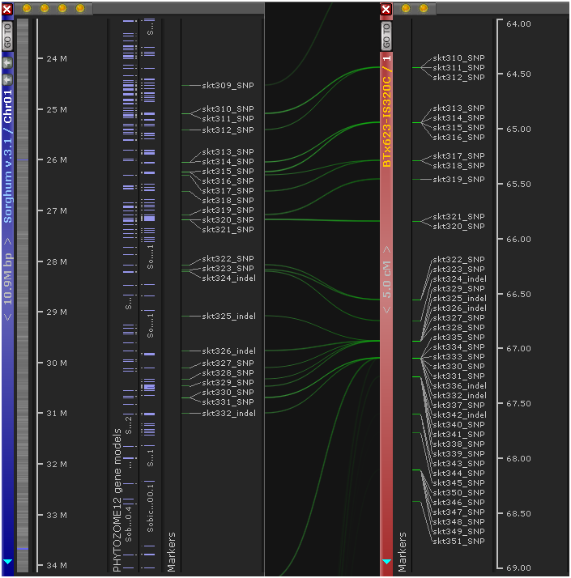The height and width of the screenshot is (578, 571).
Task: Click the arrow icon directly beneath the left GO TO button
Action: tap(7, 63)
